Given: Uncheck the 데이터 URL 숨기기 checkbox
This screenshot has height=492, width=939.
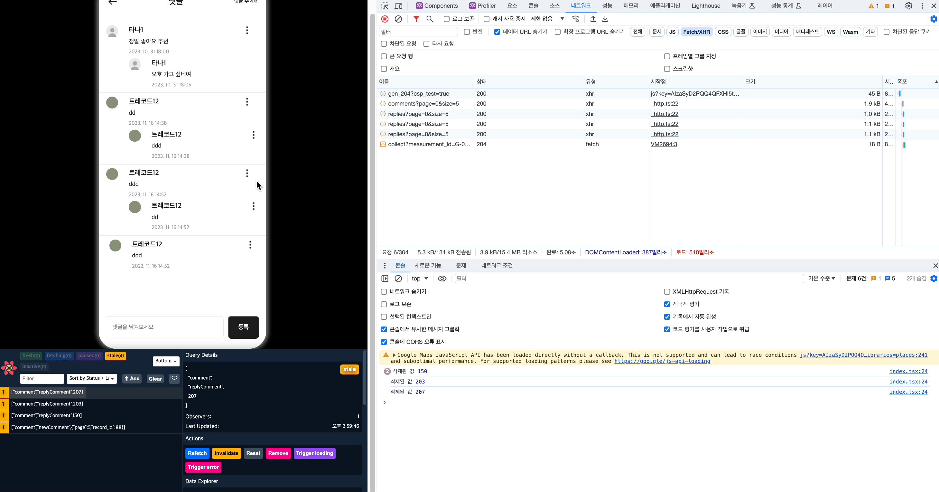Looking at the screenshot, I should (x=497, y=32).
